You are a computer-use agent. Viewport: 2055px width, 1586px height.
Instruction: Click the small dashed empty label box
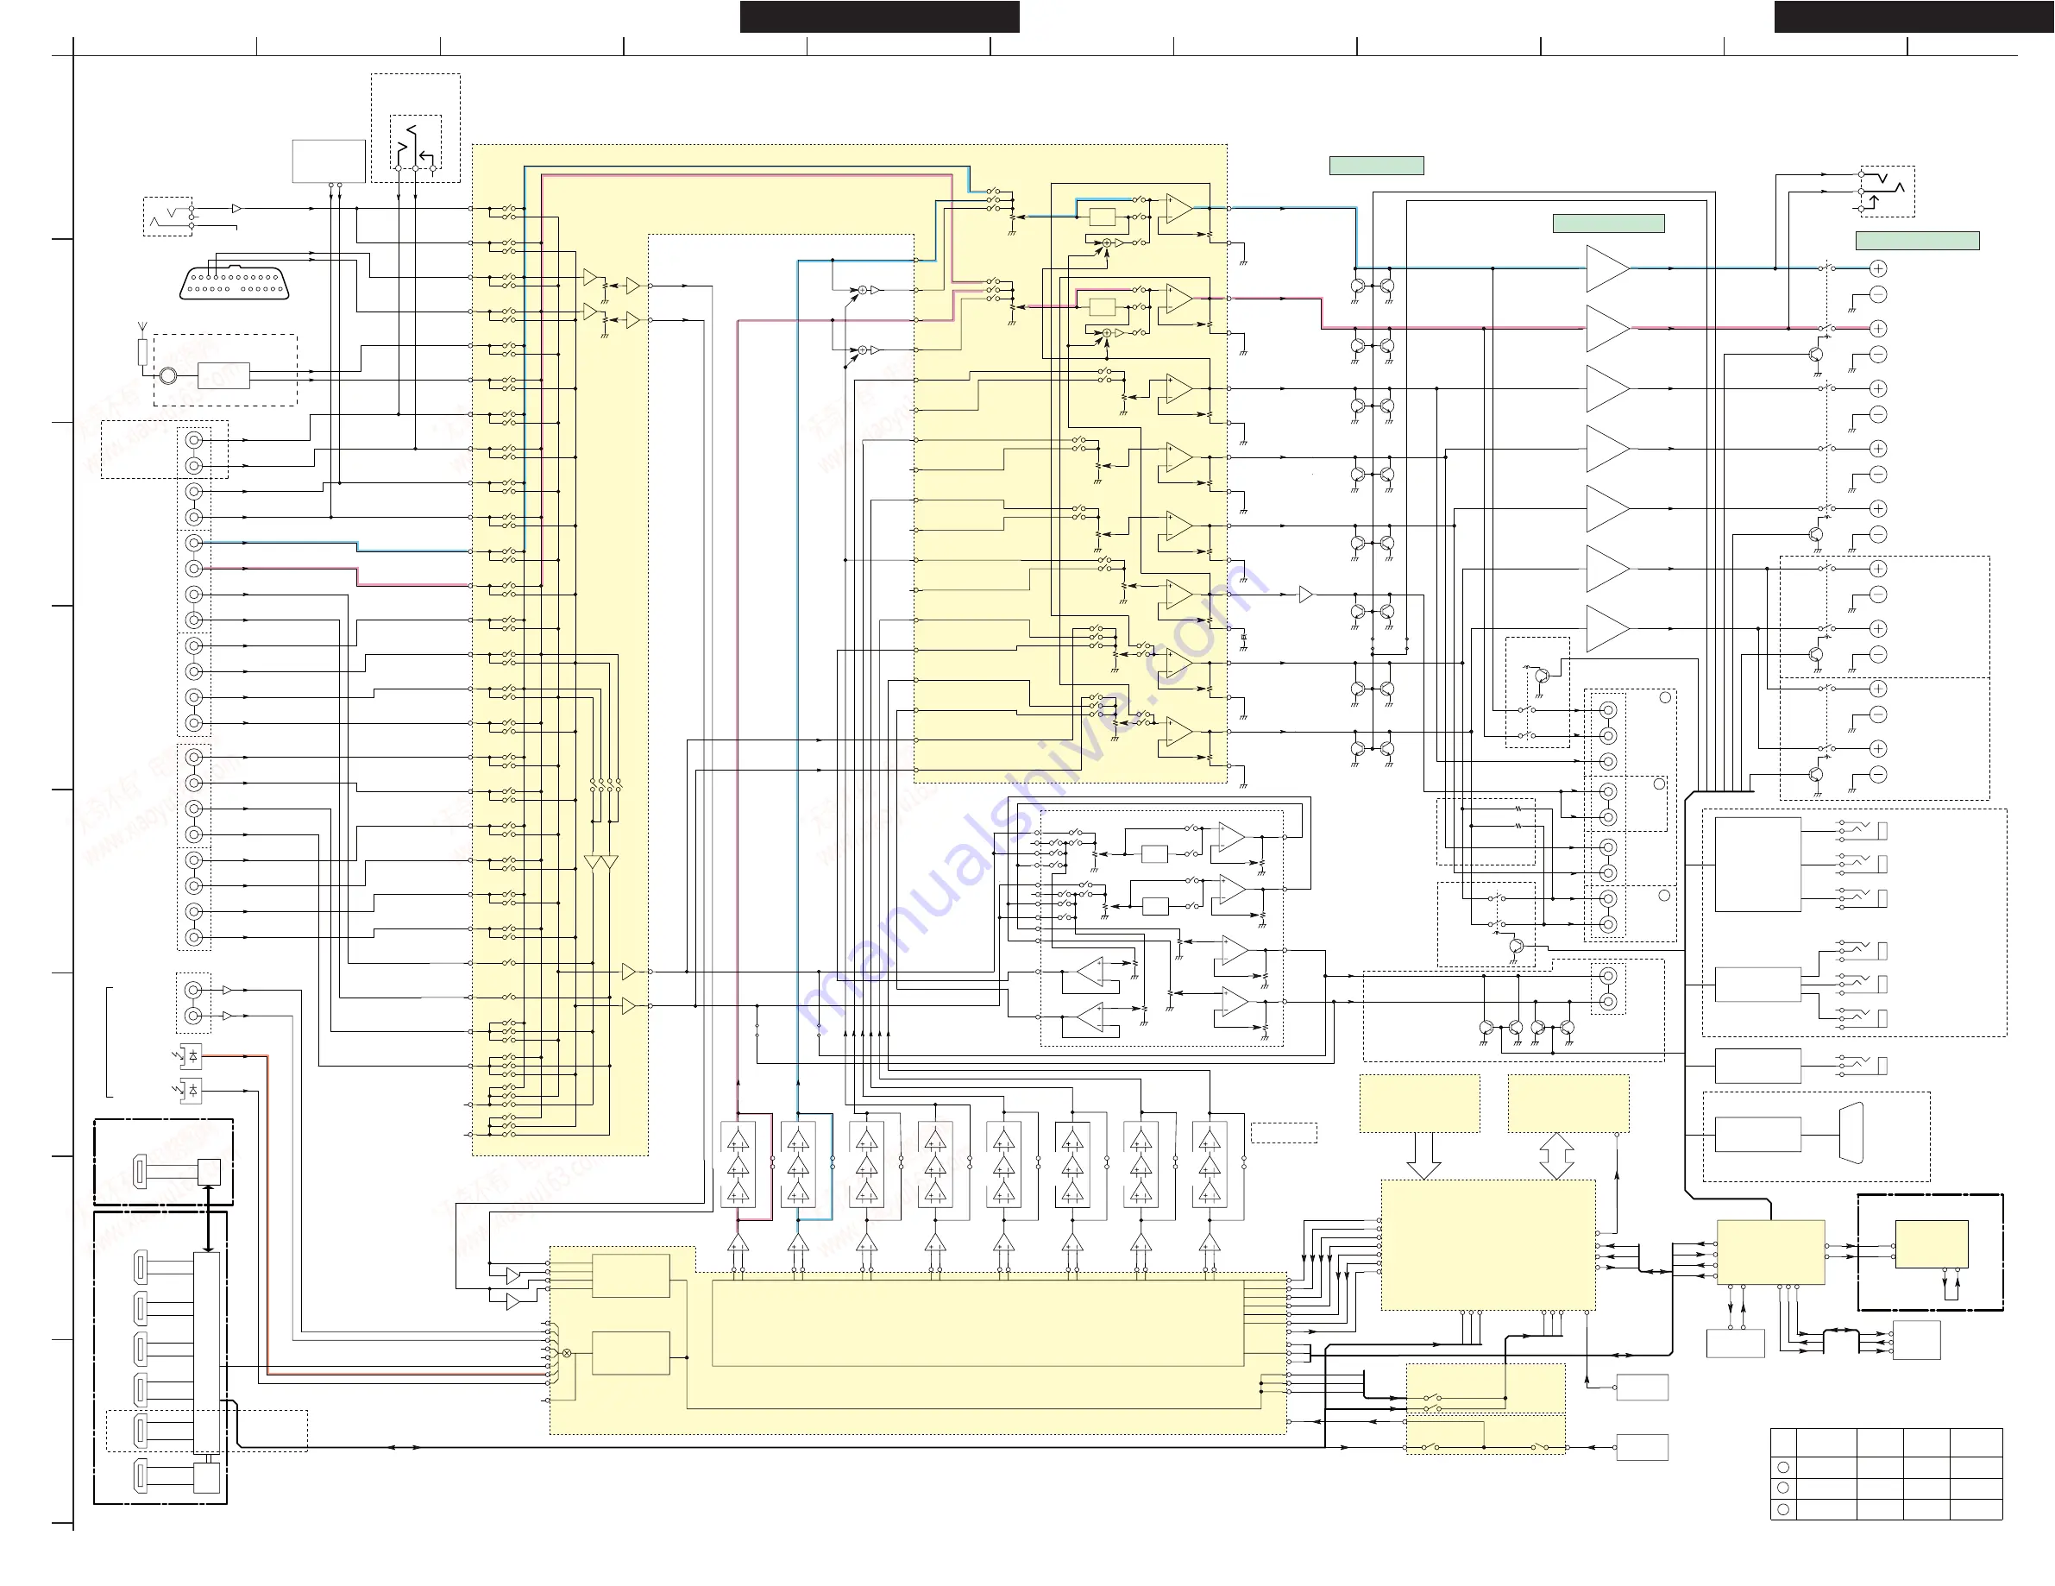[x=1284, y=1133]
